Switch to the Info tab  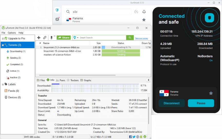[51, 80]
